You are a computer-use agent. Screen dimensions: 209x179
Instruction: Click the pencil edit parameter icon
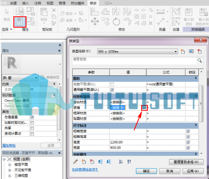[75, 162]
